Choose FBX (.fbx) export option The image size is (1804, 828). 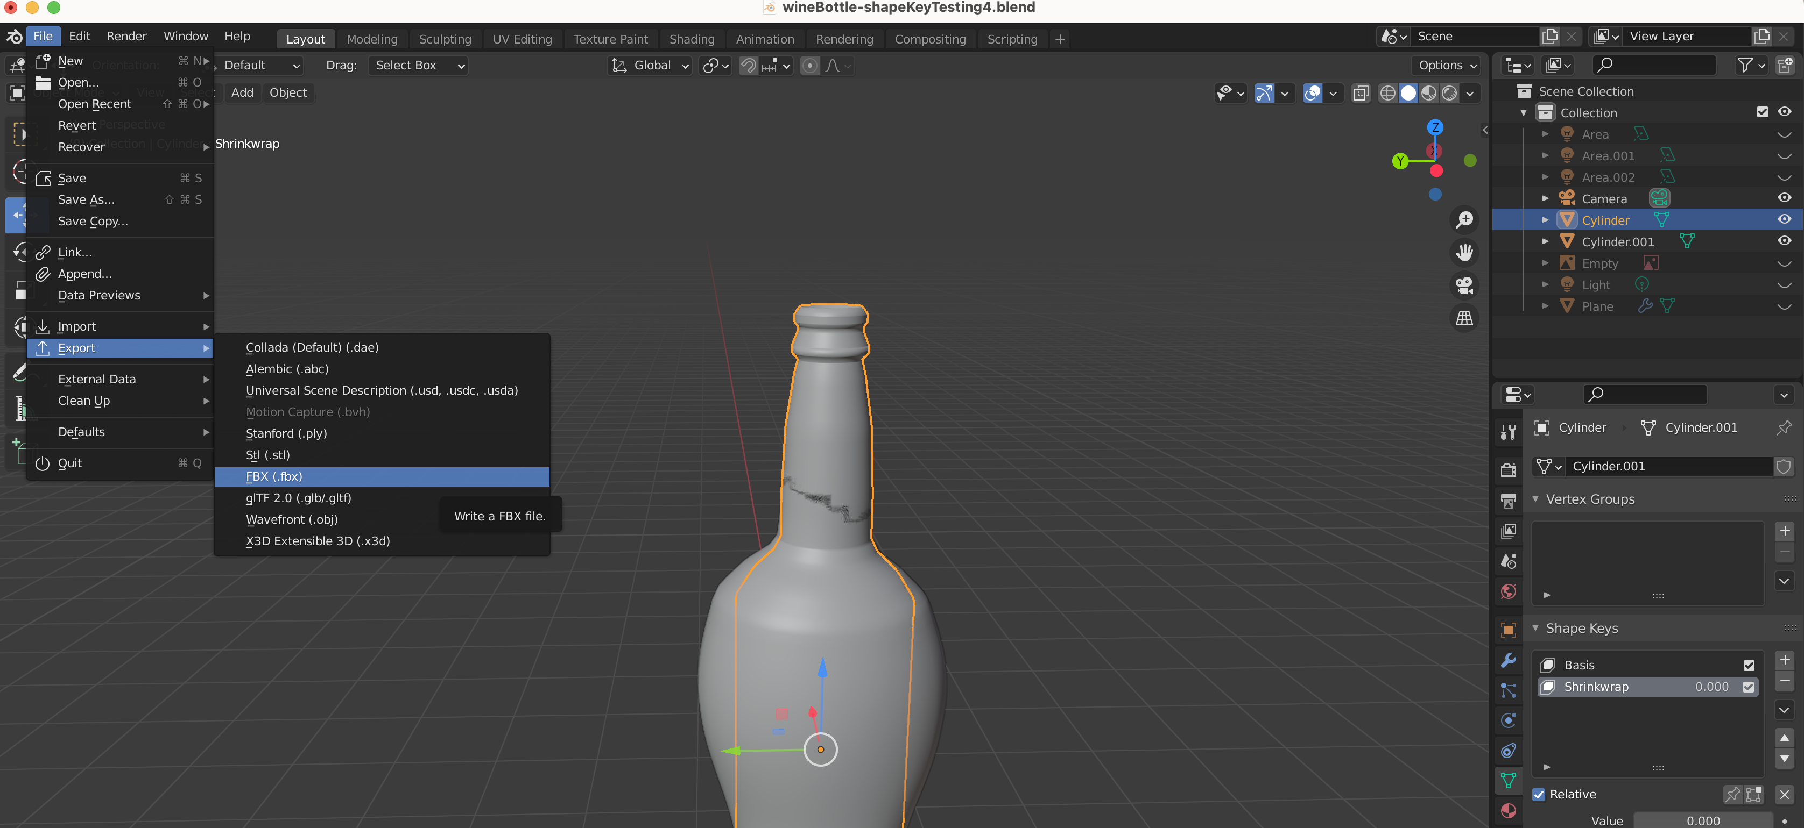(274, 477)
